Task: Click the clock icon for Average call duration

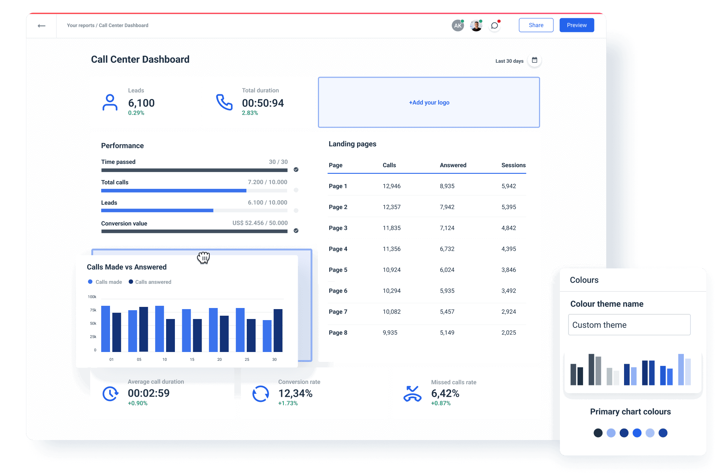Action: [x=110, y=394]
